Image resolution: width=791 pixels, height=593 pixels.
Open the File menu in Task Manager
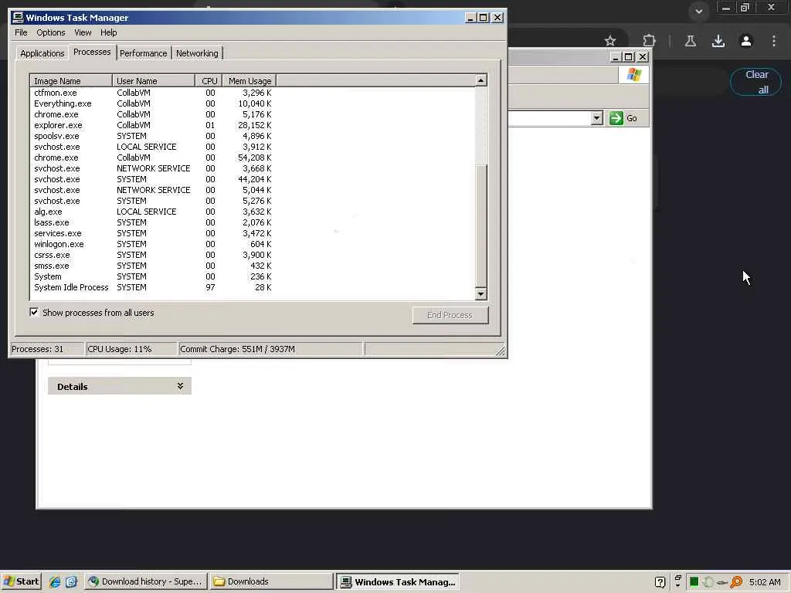click(21, 32)
